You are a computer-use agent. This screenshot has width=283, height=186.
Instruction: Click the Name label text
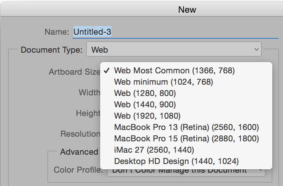click(57, 32)
